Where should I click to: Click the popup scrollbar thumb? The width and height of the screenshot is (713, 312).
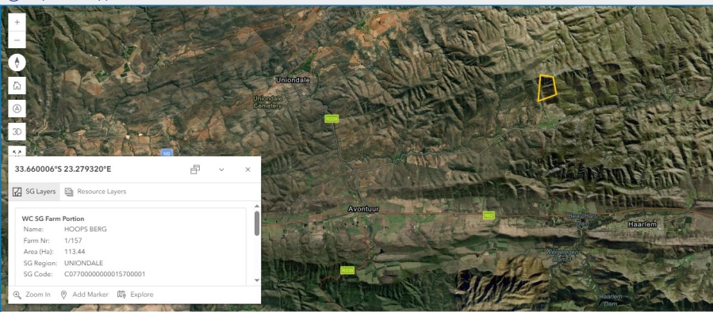[257, 223]
